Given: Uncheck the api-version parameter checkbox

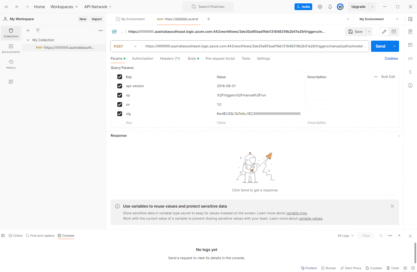Looking at the screenshot, I should (x=120, y=86).
